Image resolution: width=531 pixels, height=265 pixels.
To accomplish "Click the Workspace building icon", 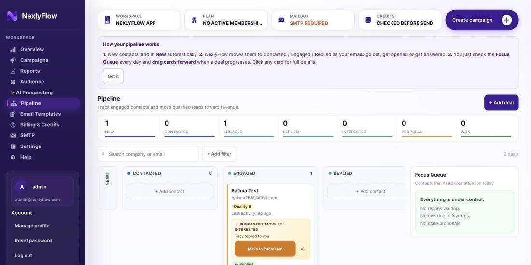I will point(107,20).
